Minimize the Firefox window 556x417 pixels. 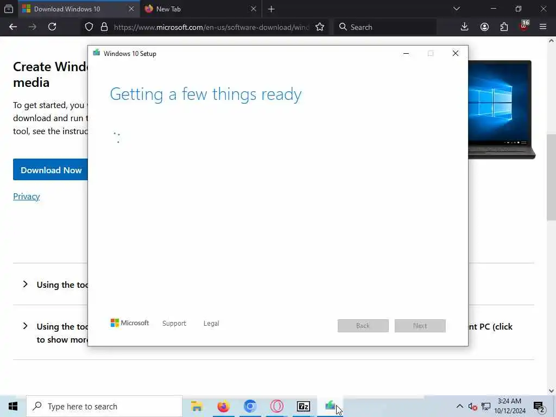coord(493,9)
